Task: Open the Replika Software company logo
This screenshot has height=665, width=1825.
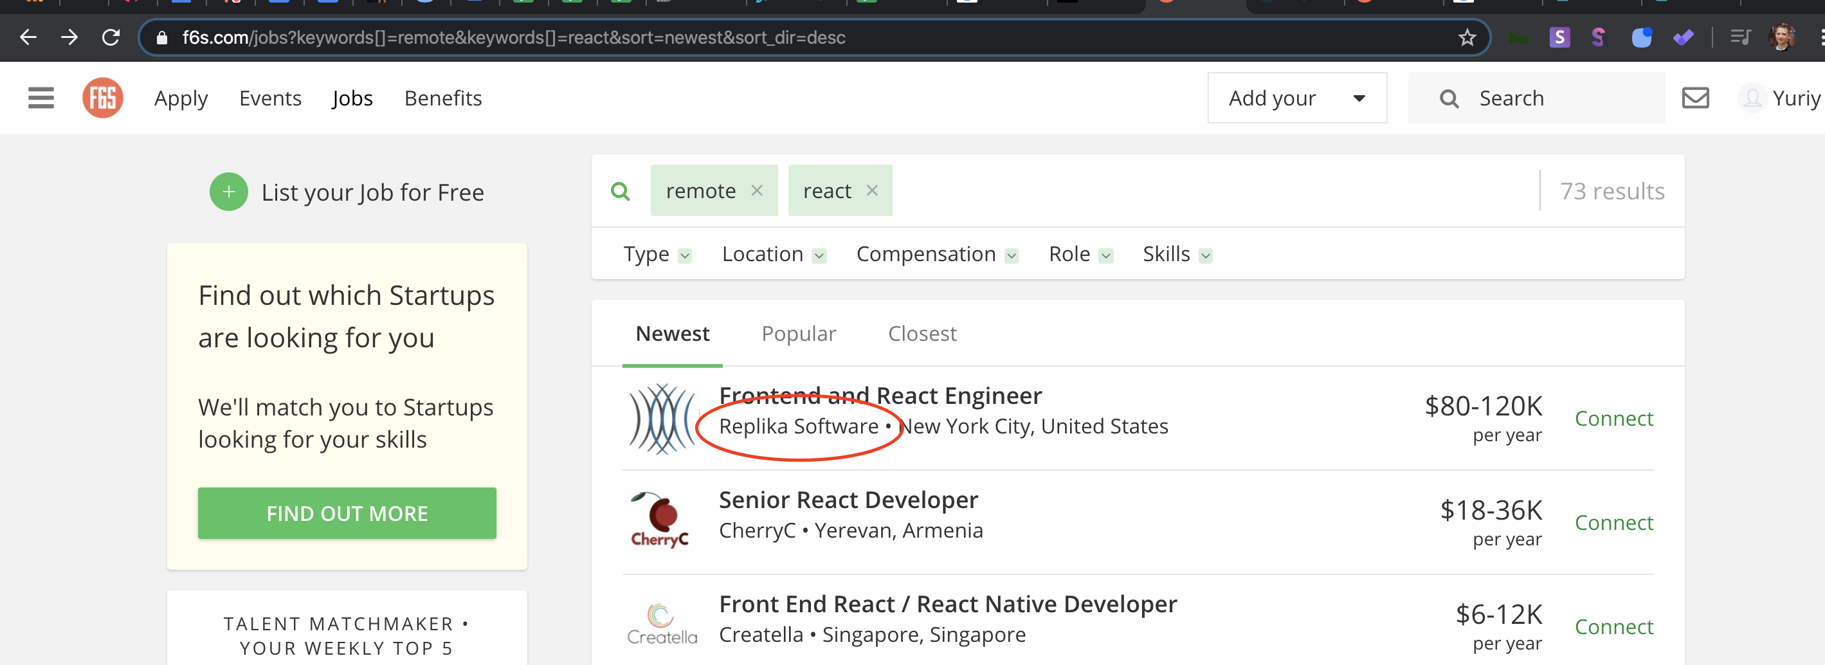Action: (x=662, y=419)
